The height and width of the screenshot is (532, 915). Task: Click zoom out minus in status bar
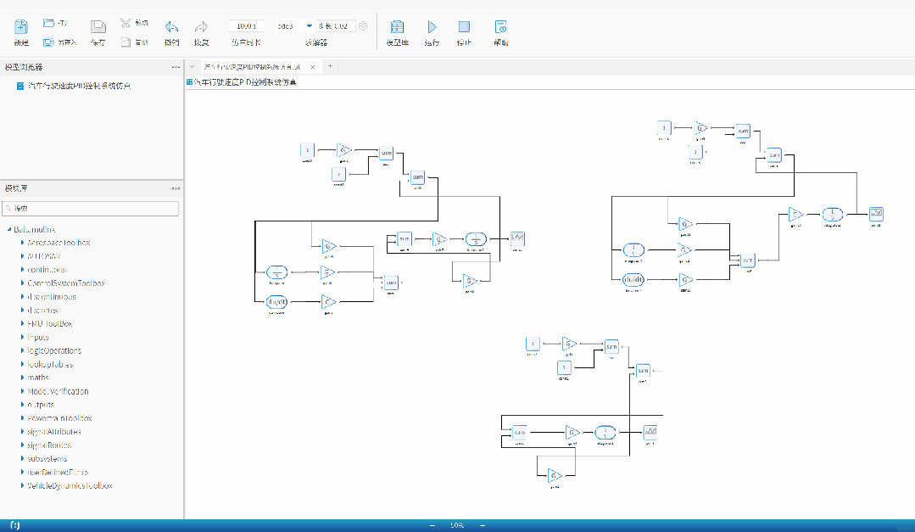(432, 526)
